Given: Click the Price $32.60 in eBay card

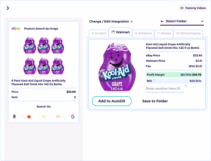Looking at the screenshot, I should point(71,92).
